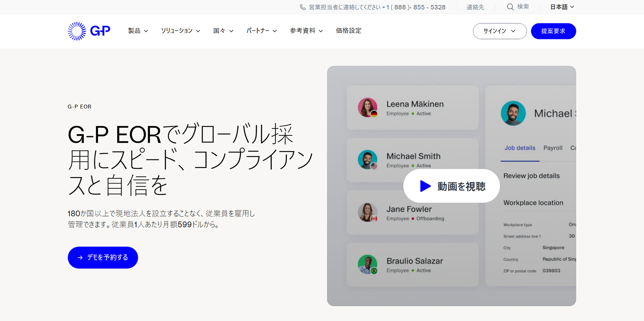
Task: Click the Jane Fowler name text
Action: click(x=409, y=209)
